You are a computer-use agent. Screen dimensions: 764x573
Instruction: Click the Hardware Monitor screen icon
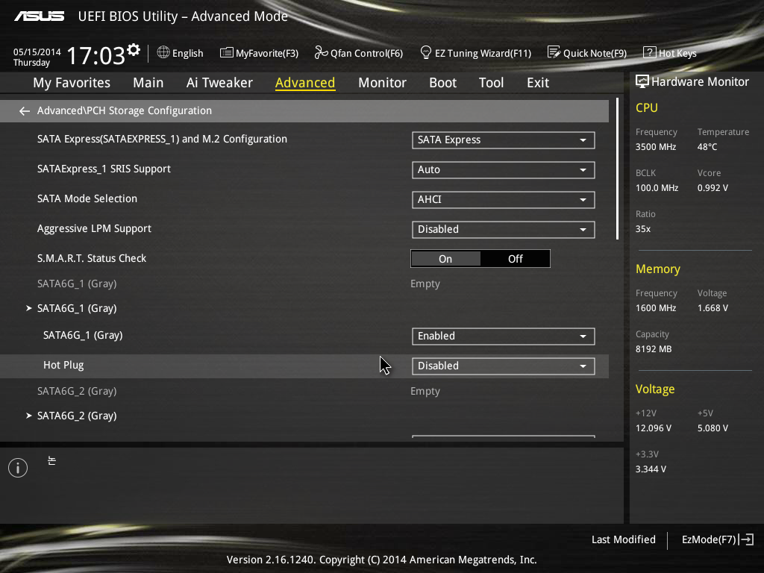pyautogui.click(x=642, y=81)
